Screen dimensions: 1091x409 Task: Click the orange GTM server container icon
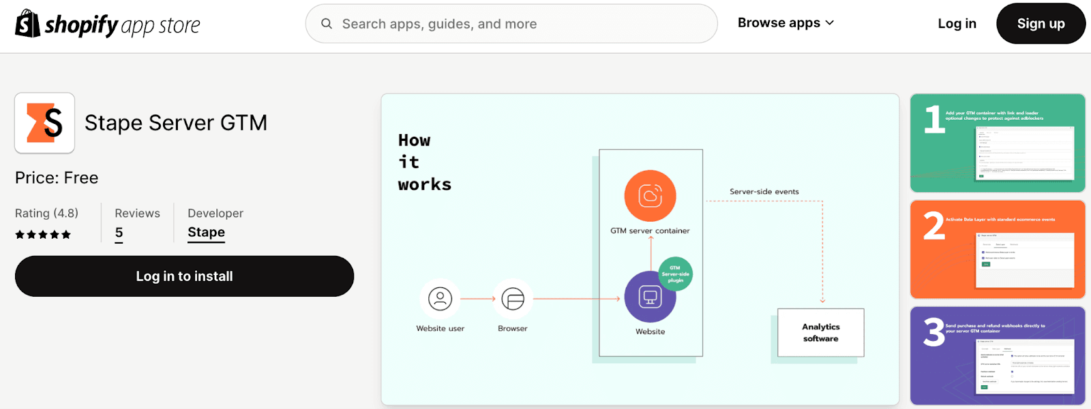(650, 196)
